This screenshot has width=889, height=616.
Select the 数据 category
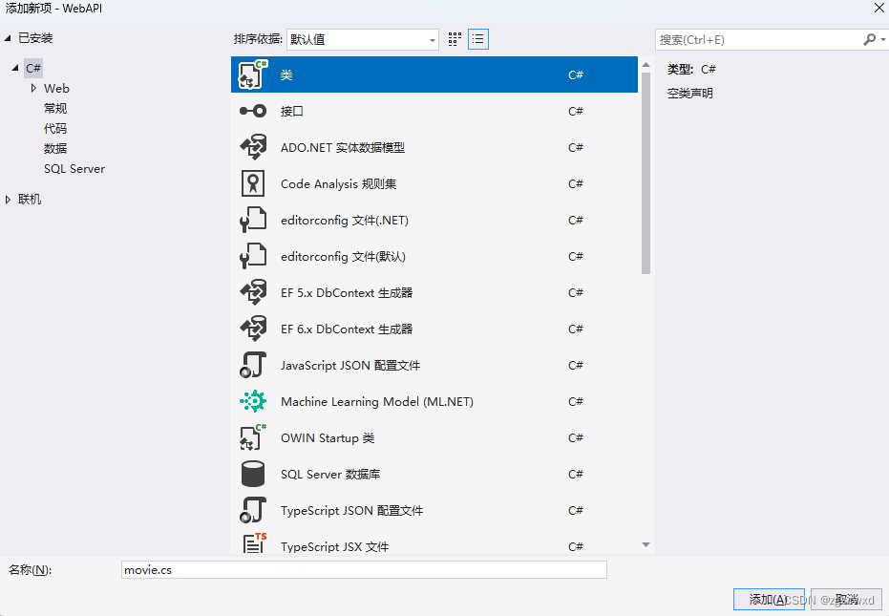pos(55,149)
